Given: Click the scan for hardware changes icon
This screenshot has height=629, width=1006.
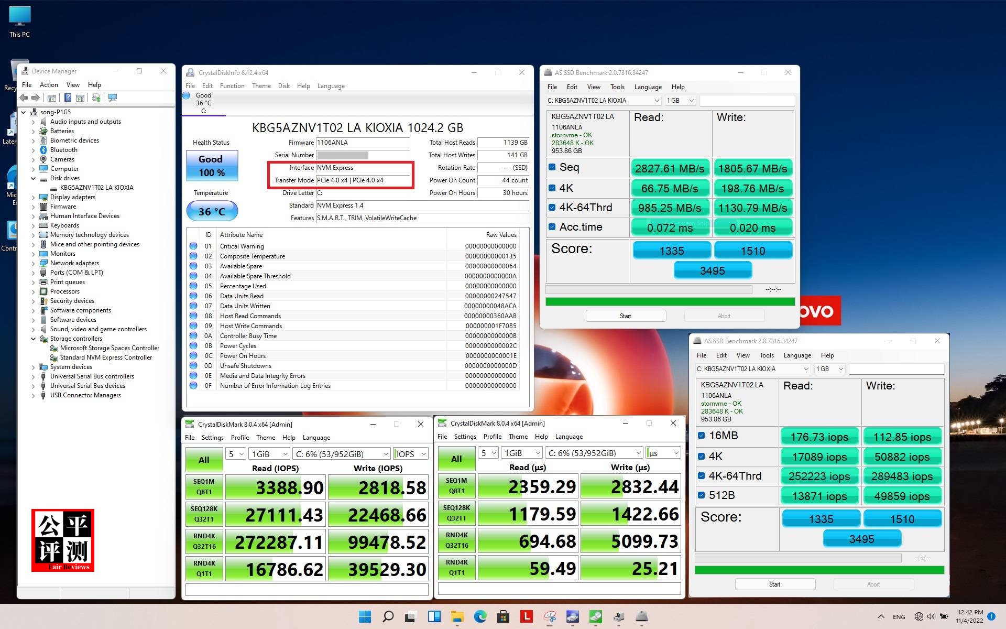Looking at the screenshot, I should (x=112, y=97).
